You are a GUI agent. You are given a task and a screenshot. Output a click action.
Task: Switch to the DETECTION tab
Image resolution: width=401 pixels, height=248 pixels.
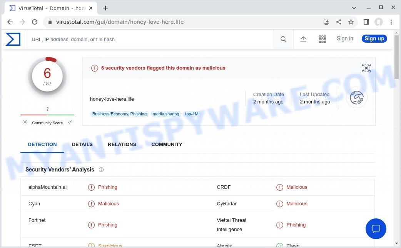pos(42,145)
